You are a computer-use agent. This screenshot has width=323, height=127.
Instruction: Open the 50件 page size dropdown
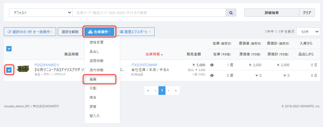click(x=308, y=32)
